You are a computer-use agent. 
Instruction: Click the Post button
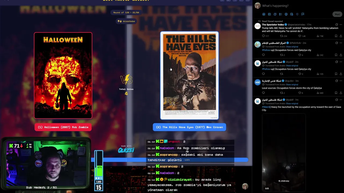pyautogui.click(x=337, y=14)
